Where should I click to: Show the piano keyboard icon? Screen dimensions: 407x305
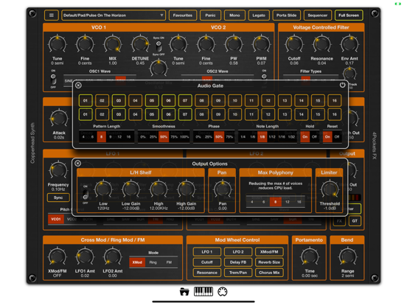tap(204, 292)
